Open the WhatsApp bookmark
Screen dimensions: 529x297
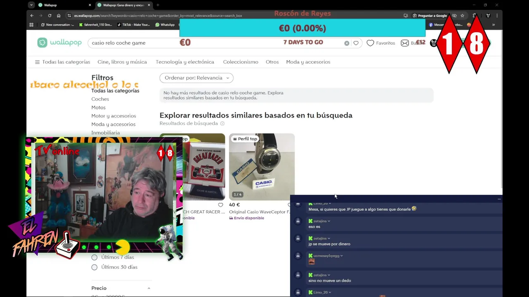165,25
